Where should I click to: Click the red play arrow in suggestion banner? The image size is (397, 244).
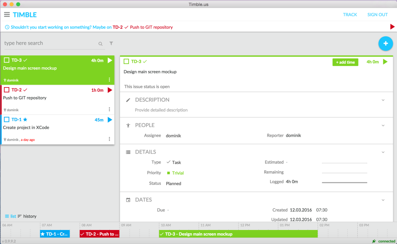coord(392,27)
